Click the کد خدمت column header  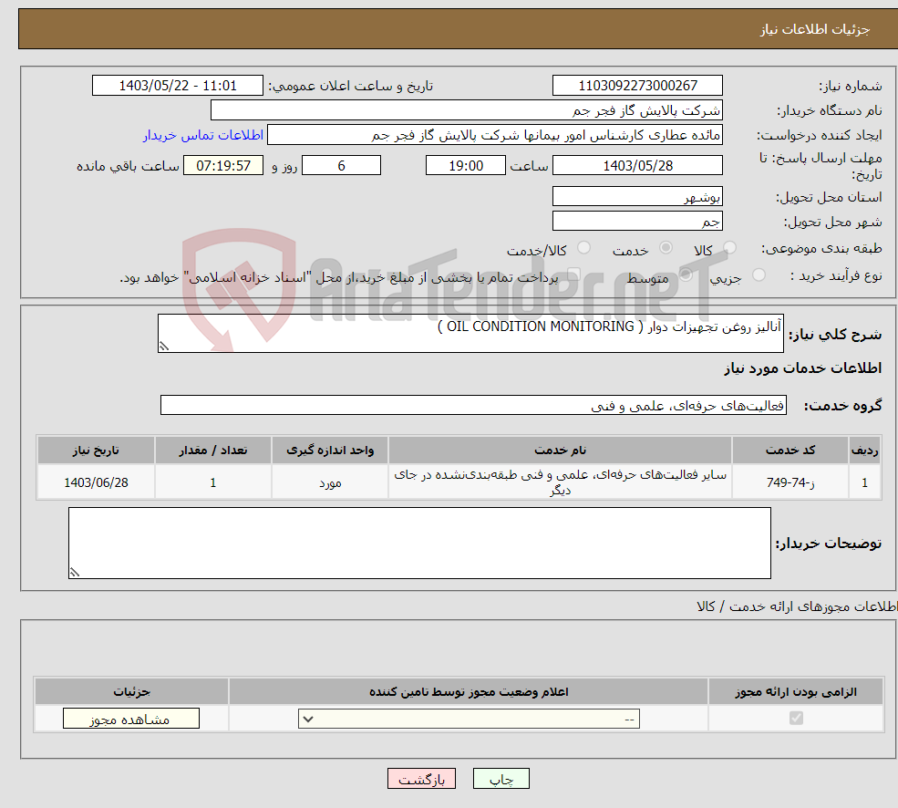click(x=790, y=451)
